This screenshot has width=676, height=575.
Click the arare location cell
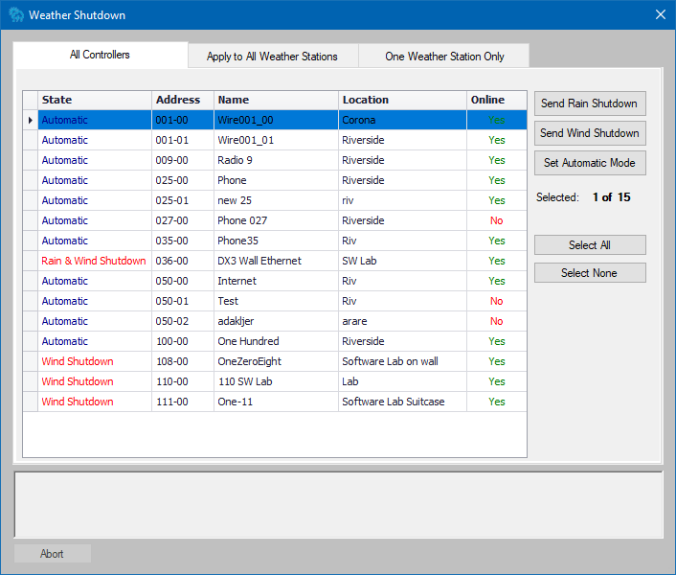coord(403,321)
